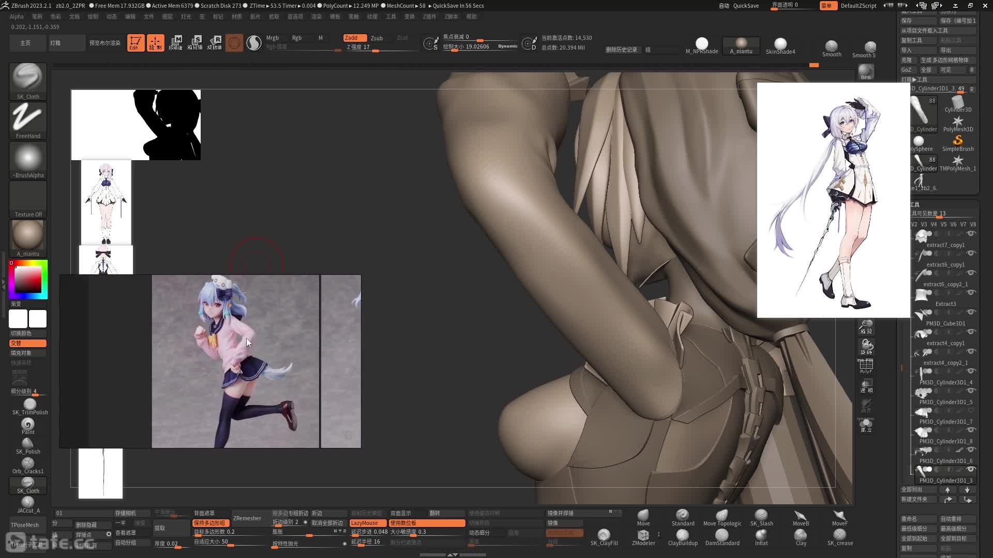Select the SK_TrimPolish brush

pos(29,407)
